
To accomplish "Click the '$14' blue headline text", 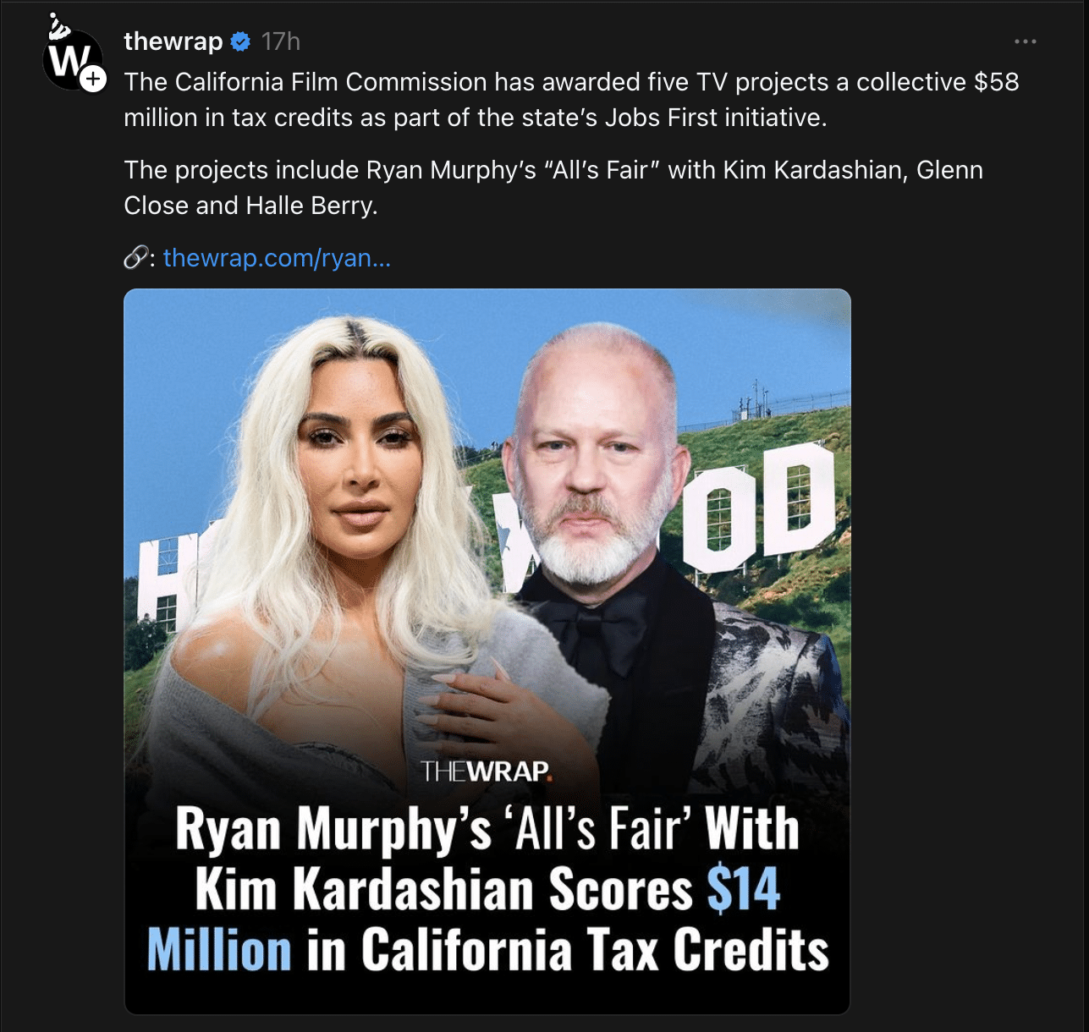I will (x=743, y=889).
